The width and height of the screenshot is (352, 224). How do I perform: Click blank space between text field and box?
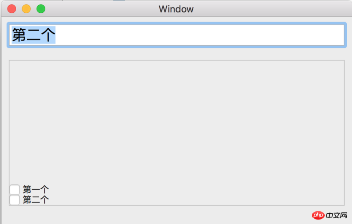[176, 54]
